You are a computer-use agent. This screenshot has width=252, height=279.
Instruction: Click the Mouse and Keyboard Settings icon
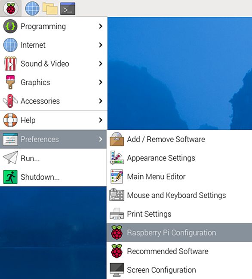point(117,195)
